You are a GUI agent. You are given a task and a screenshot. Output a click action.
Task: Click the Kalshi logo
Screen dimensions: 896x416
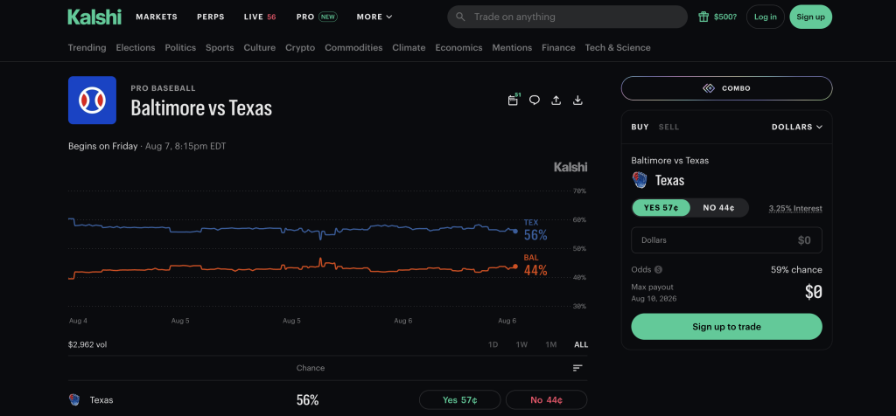pyautogui.click(x=94, y=17)
